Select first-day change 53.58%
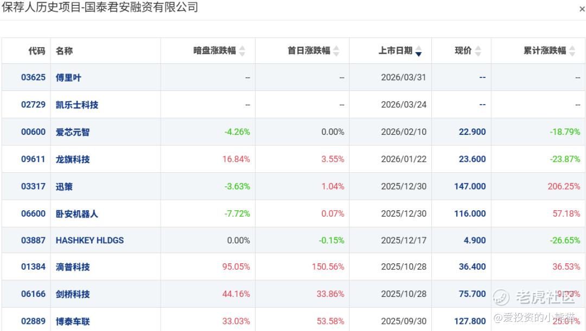The width and height of the screenshot is (586, 331). [330, 321]
